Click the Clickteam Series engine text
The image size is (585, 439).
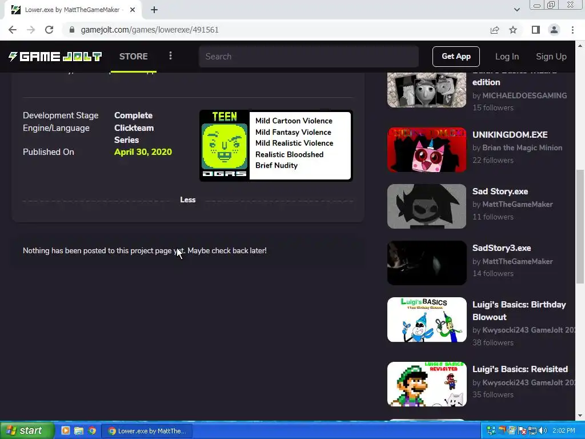(x=134, y=134)
